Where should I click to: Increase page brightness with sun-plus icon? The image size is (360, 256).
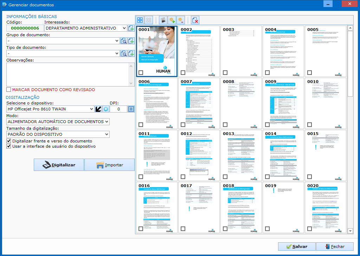(x=172, y=20)
